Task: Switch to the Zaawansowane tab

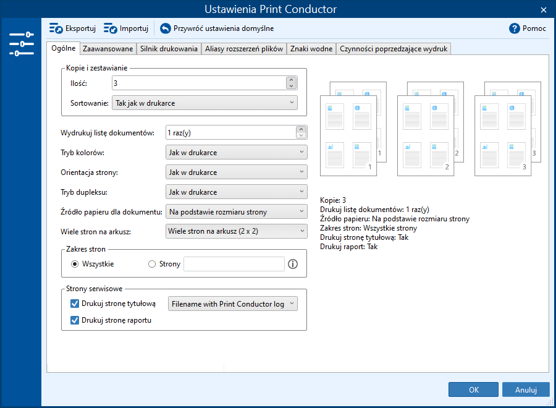Action: tap(107, 49)
